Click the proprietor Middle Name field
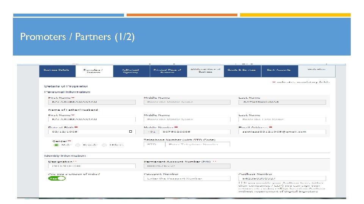 pos(187,102)
